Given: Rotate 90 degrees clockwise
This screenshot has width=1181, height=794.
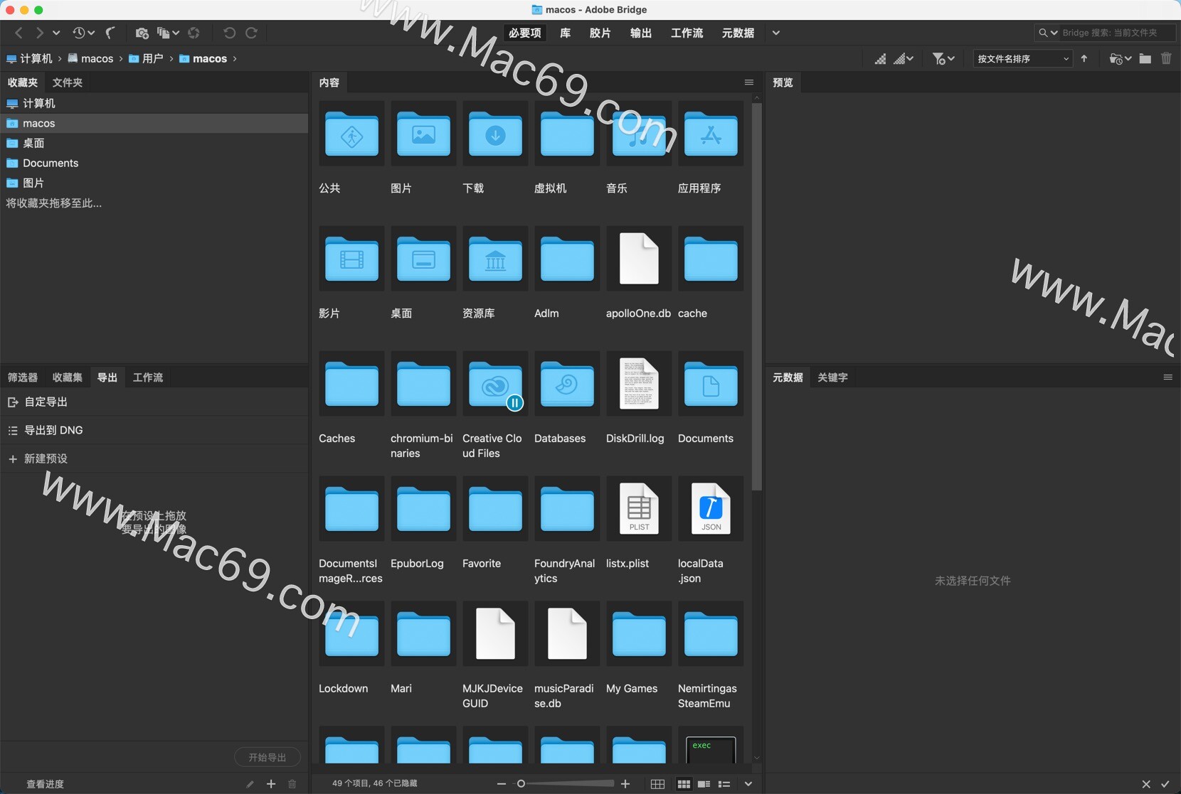Looking at the screenshot, I should point(251,33).
